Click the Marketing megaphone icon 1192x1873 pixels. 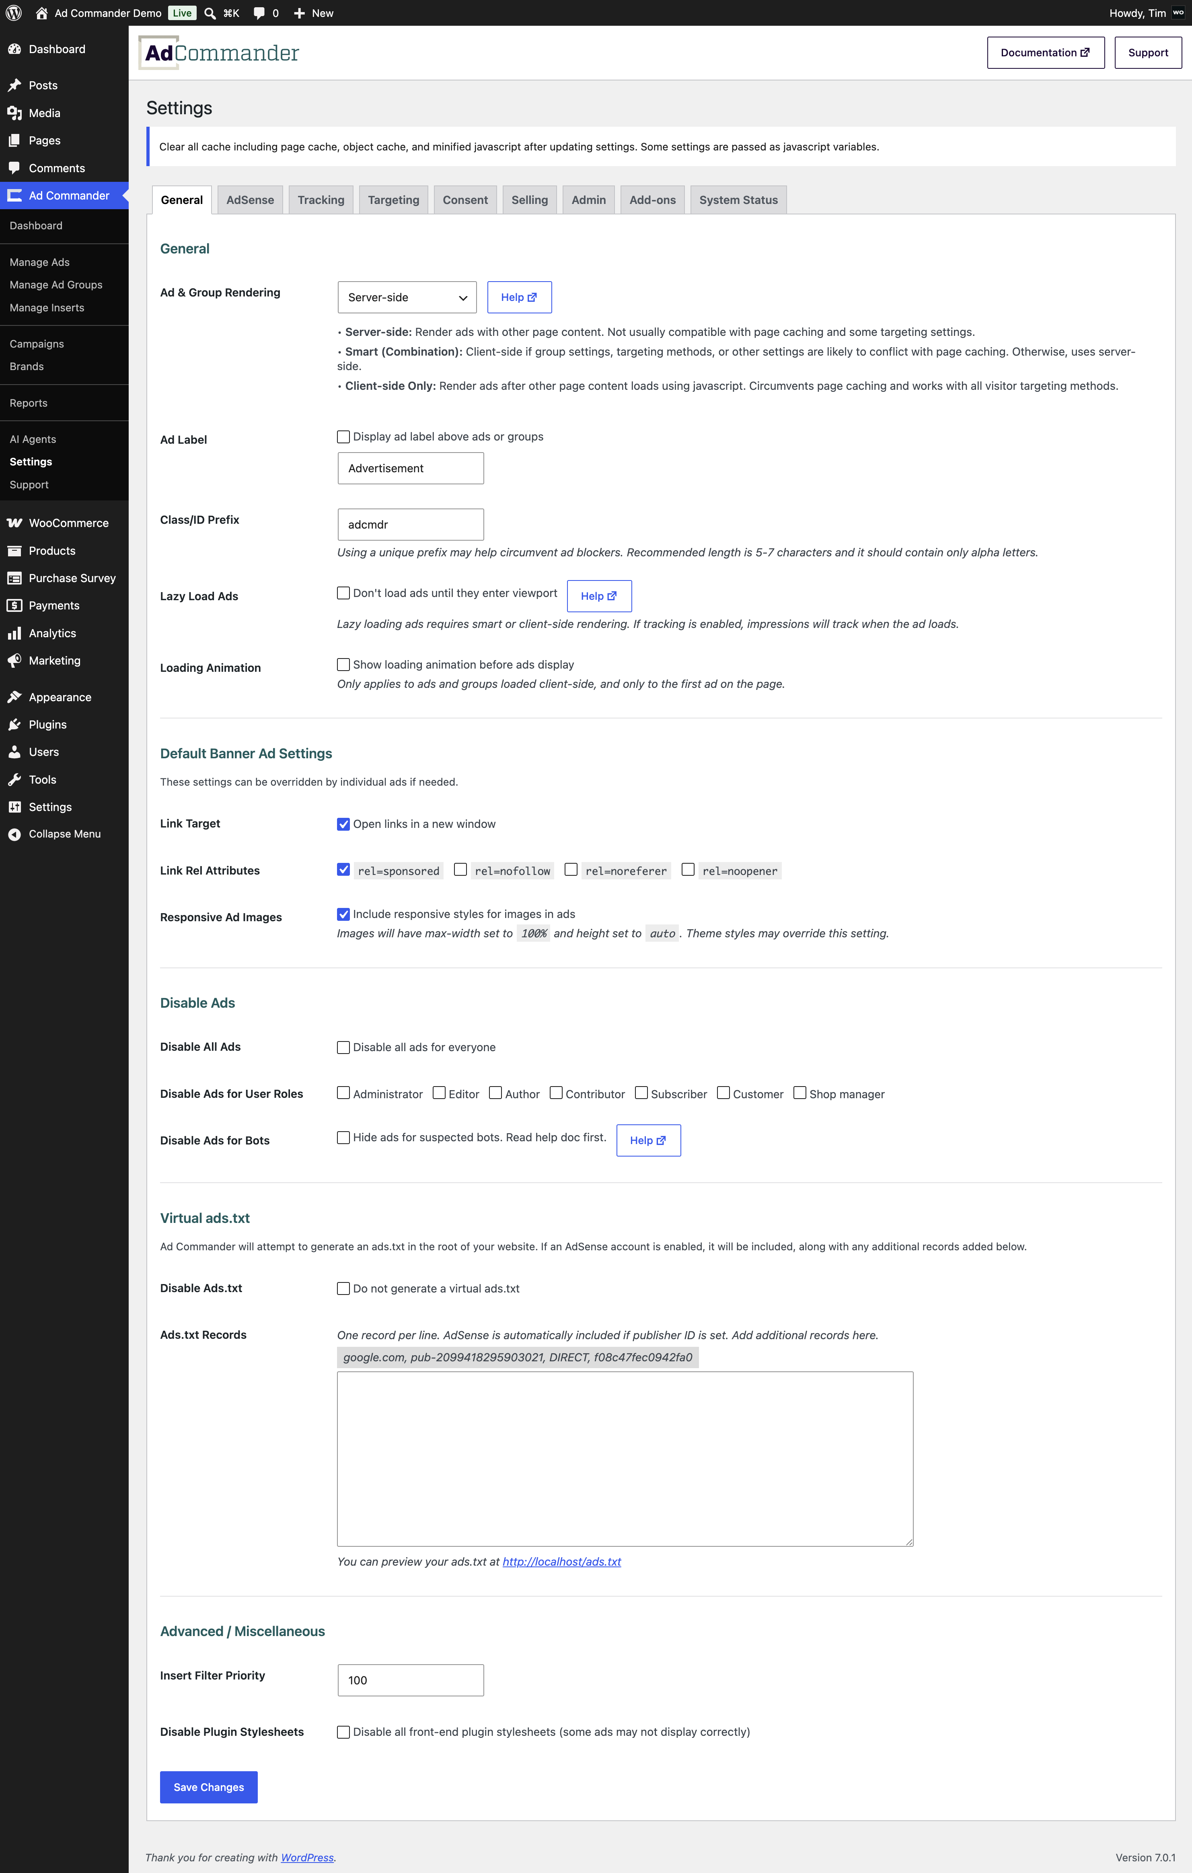pyautogui.click(x=14, y=661)
